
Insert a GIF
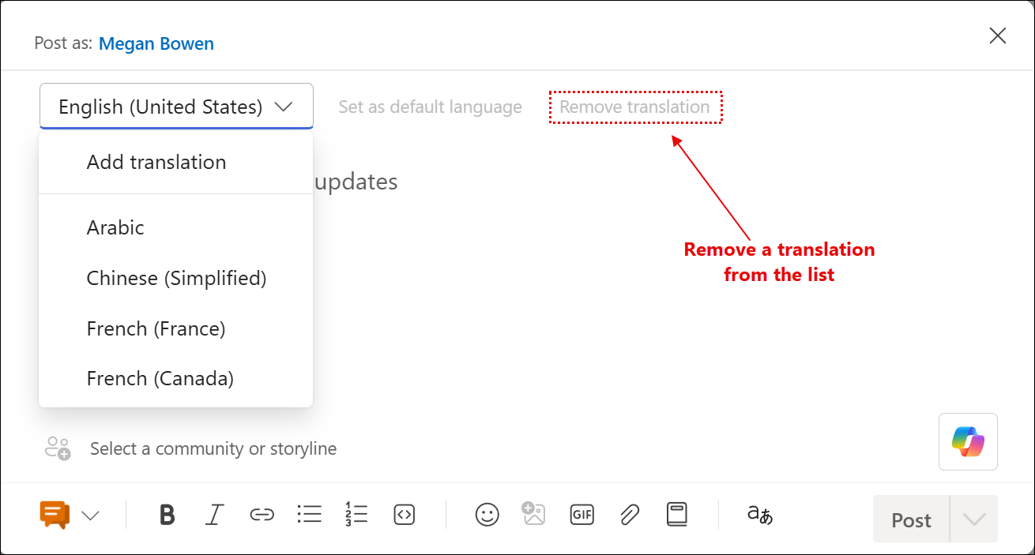[x=582, y=514]
